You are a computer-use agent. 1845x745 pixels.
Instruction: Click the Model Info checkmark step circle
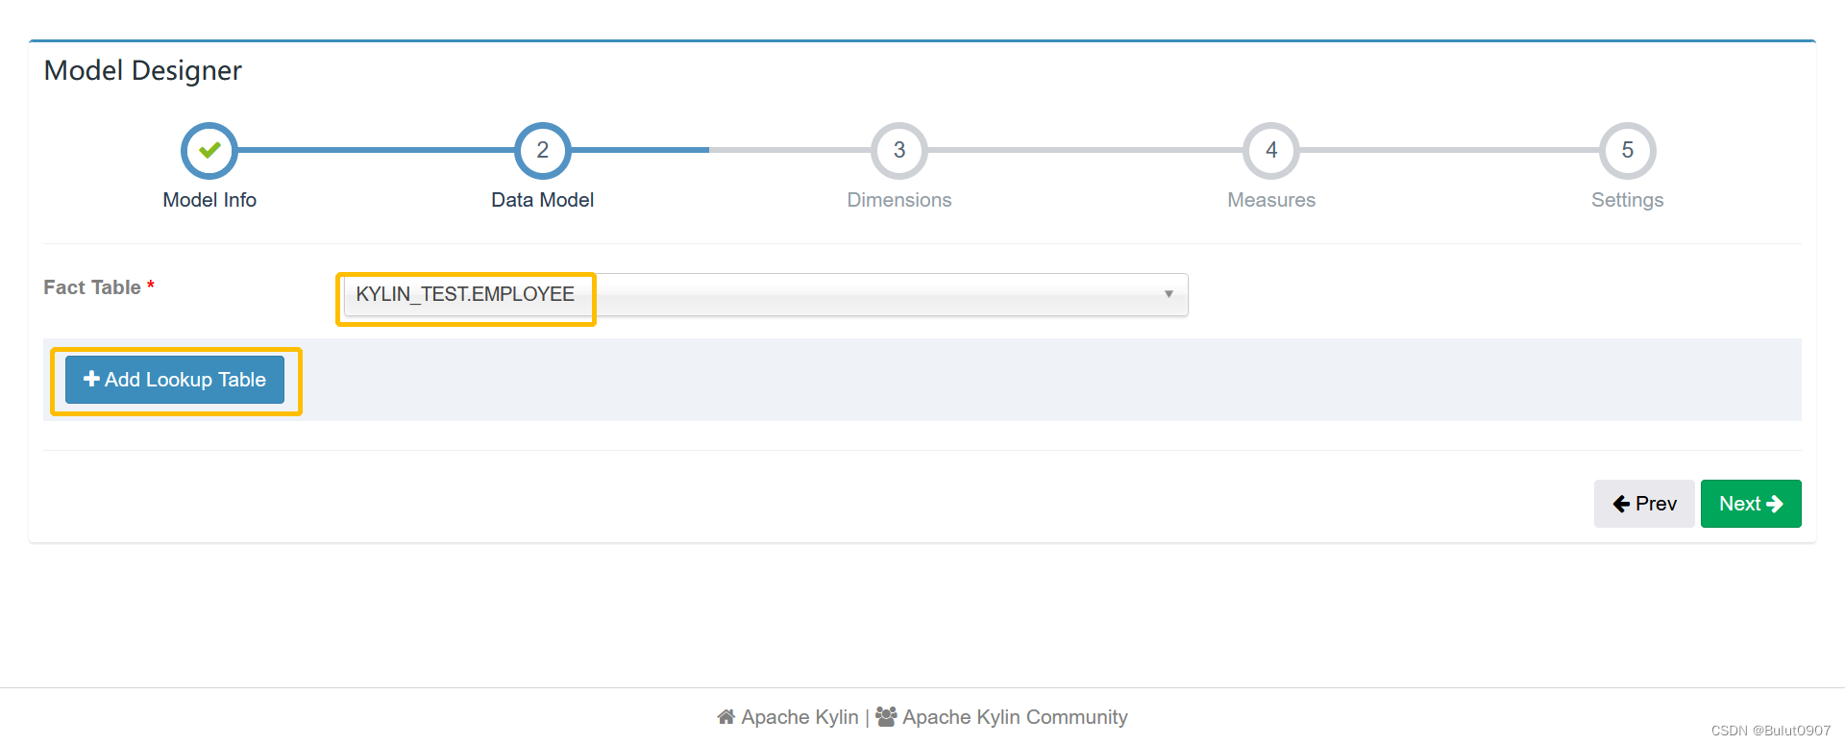click(x=209, y=151)
